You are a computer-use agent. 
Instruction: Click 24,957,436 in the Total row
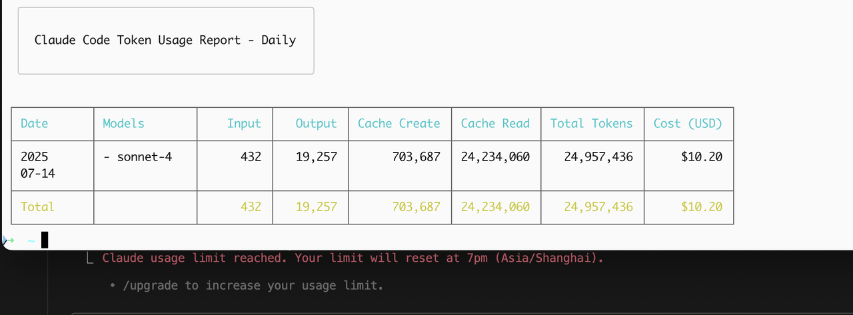(x=598, y=206)
